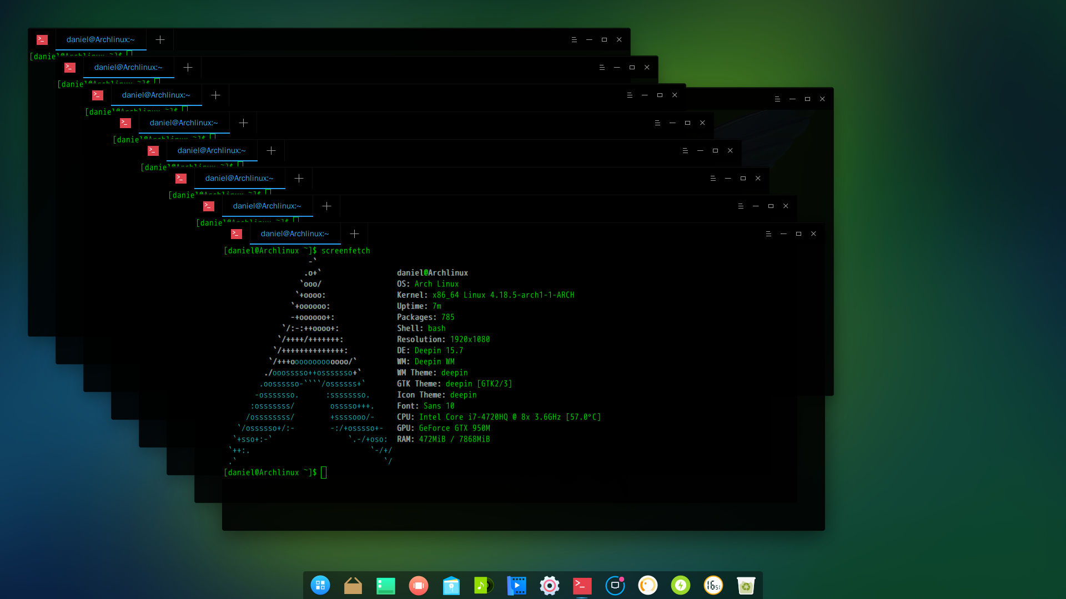Open the file manager in the dock
The image size is (1066, 599).
point(353,585)
